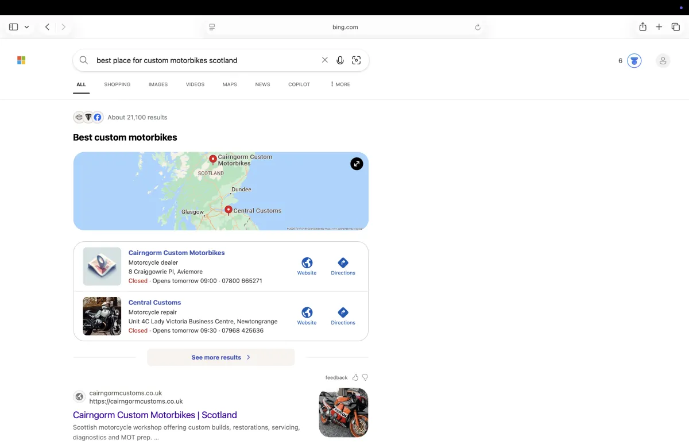The height and width of the screenshot is (448, 689).
Task: Get Directions to Central Customs
Action: [343, 316]
